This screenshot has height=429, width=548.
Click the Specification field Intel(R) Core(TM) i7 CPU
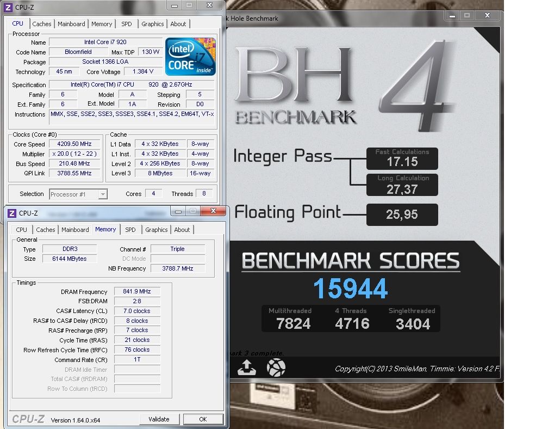[132, 84]
